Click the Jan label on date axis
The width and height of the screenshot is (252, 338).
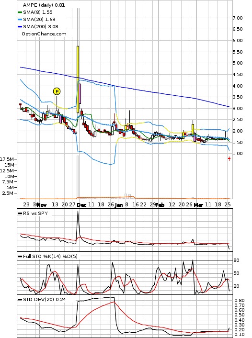click(118, 205)
